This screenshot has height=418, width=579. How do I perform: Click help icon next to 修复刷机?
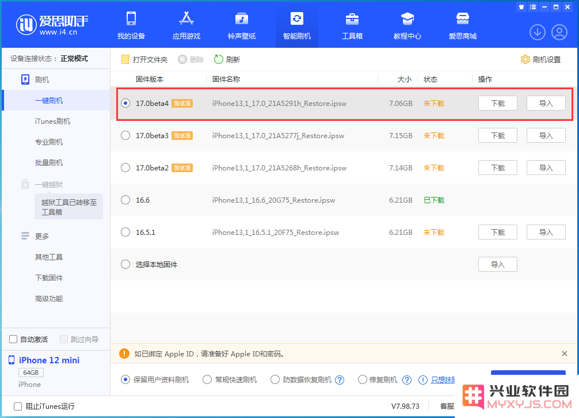(x=407, y=380)
